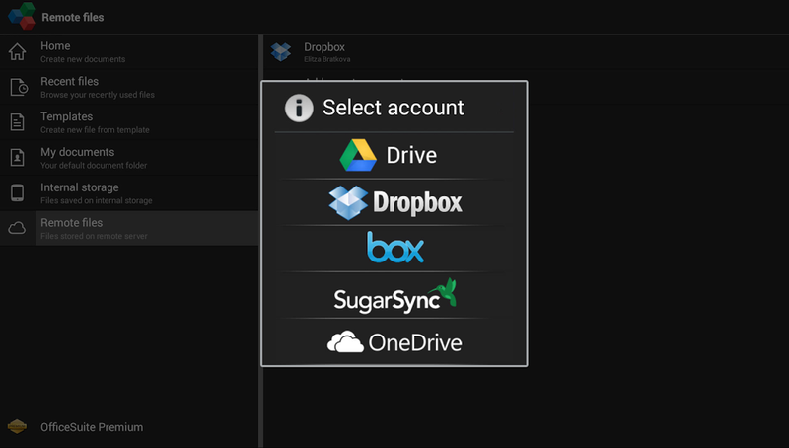Open OfficeSuite Premium entry
Image resolution: width=789 pixels, height=448 pixels.
pyautogui.click(x=129, y=427)
